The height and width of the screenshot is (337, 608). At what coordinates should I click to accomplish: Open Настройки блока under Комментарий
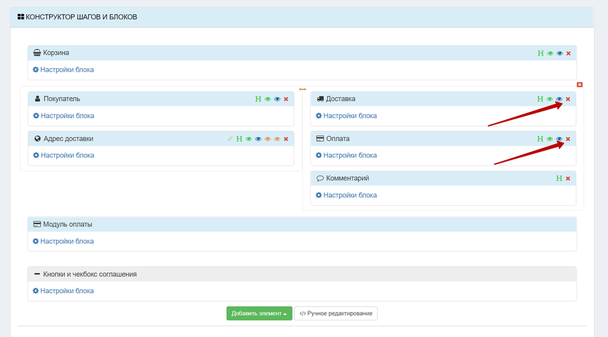[x=347, y=195]
